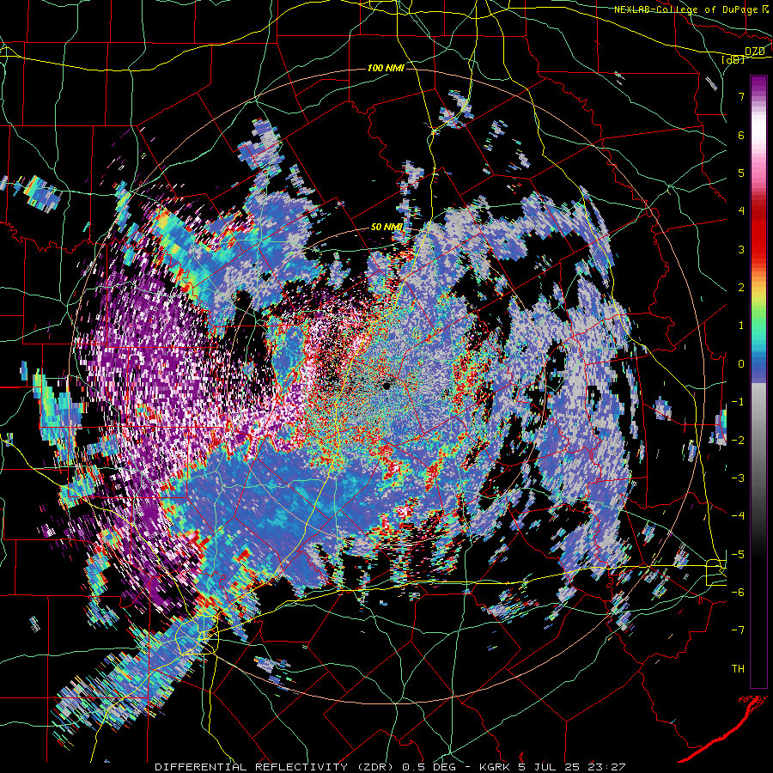
Task: Select the -1 dB tick label on scale
Action: [x=738, y=402]
